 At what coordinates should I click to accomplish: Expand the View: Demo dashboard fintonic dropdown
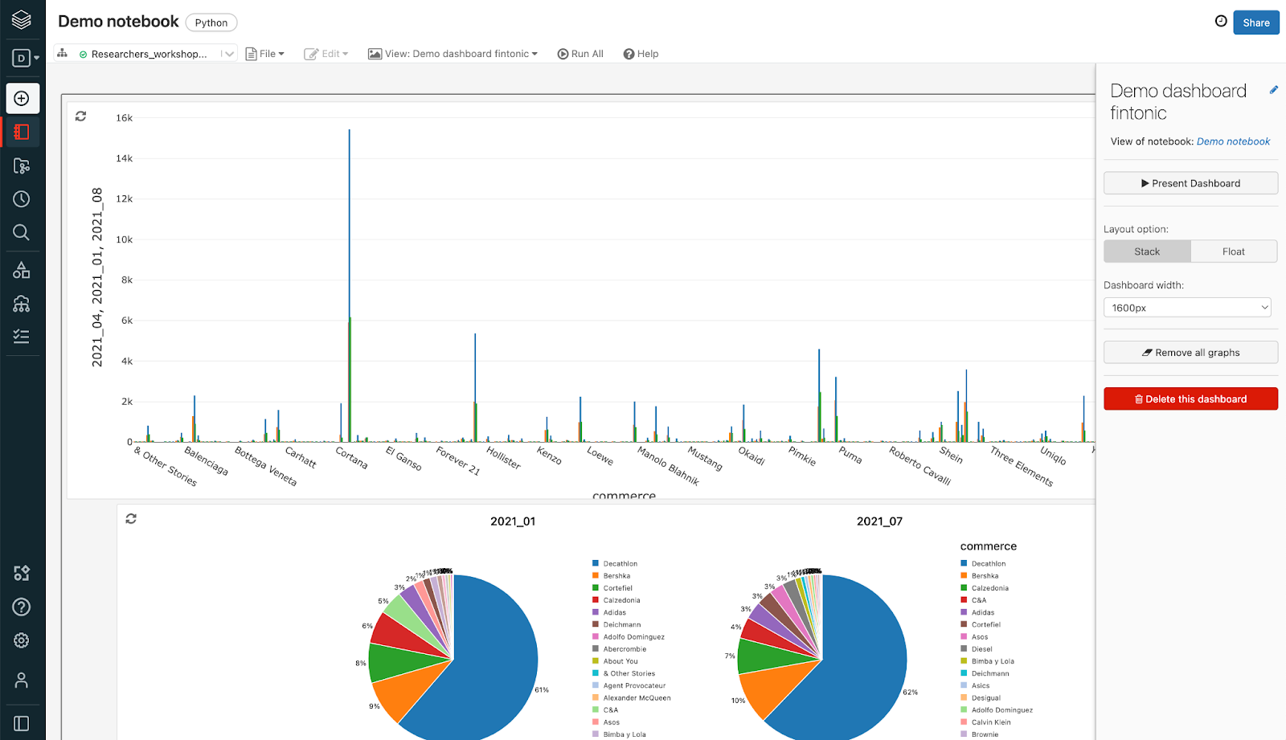[x=453, y=54]
